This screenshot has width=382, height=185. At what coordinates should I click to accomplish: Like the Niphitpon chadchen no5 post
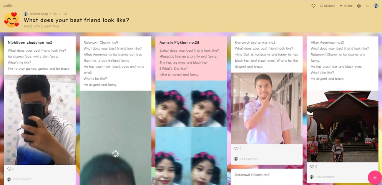[x=9, y=169]
